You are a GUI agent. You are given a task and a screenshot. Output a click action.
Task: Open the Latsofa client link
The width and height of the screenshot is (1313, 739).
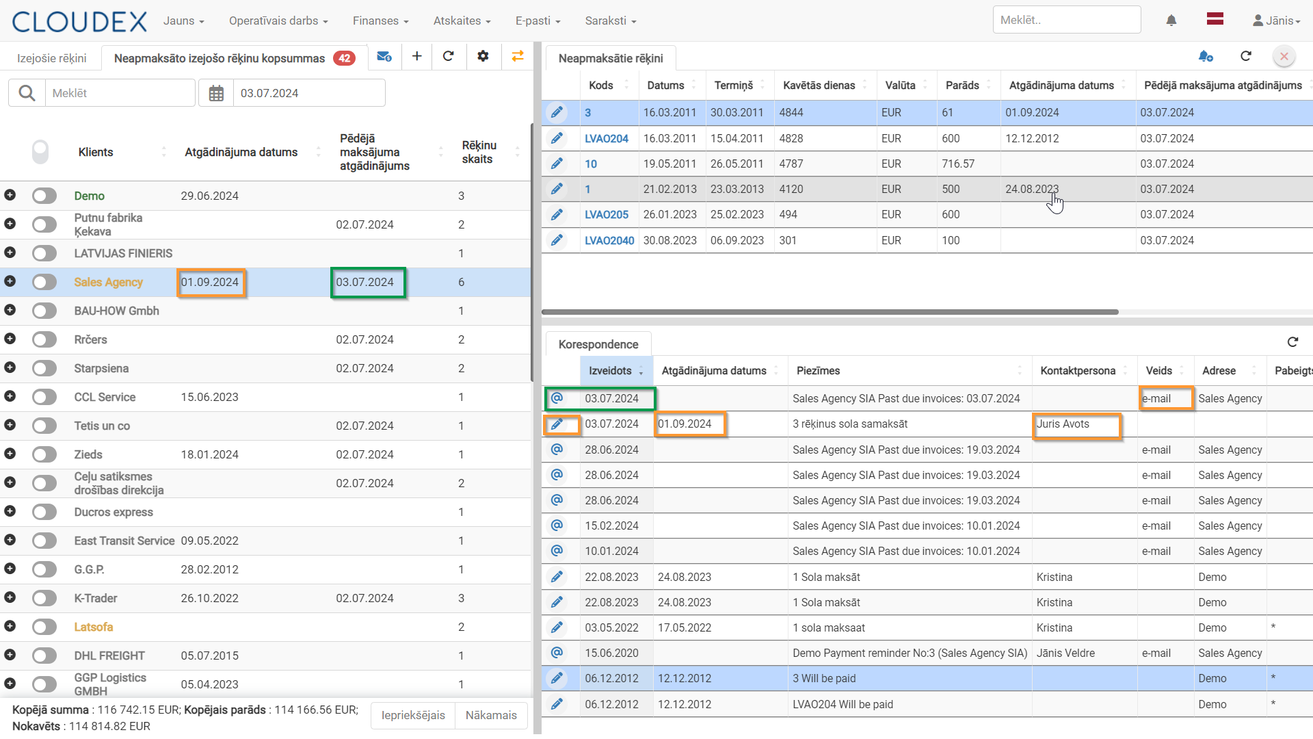[x=93, y=627]
